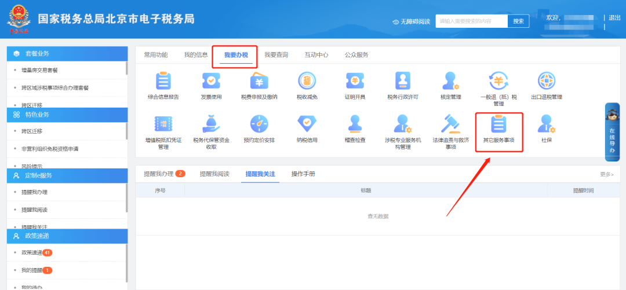Open 增值税抵扣凭证管理 icon
This screenshot has width=626, height=290.
(163, 124)
